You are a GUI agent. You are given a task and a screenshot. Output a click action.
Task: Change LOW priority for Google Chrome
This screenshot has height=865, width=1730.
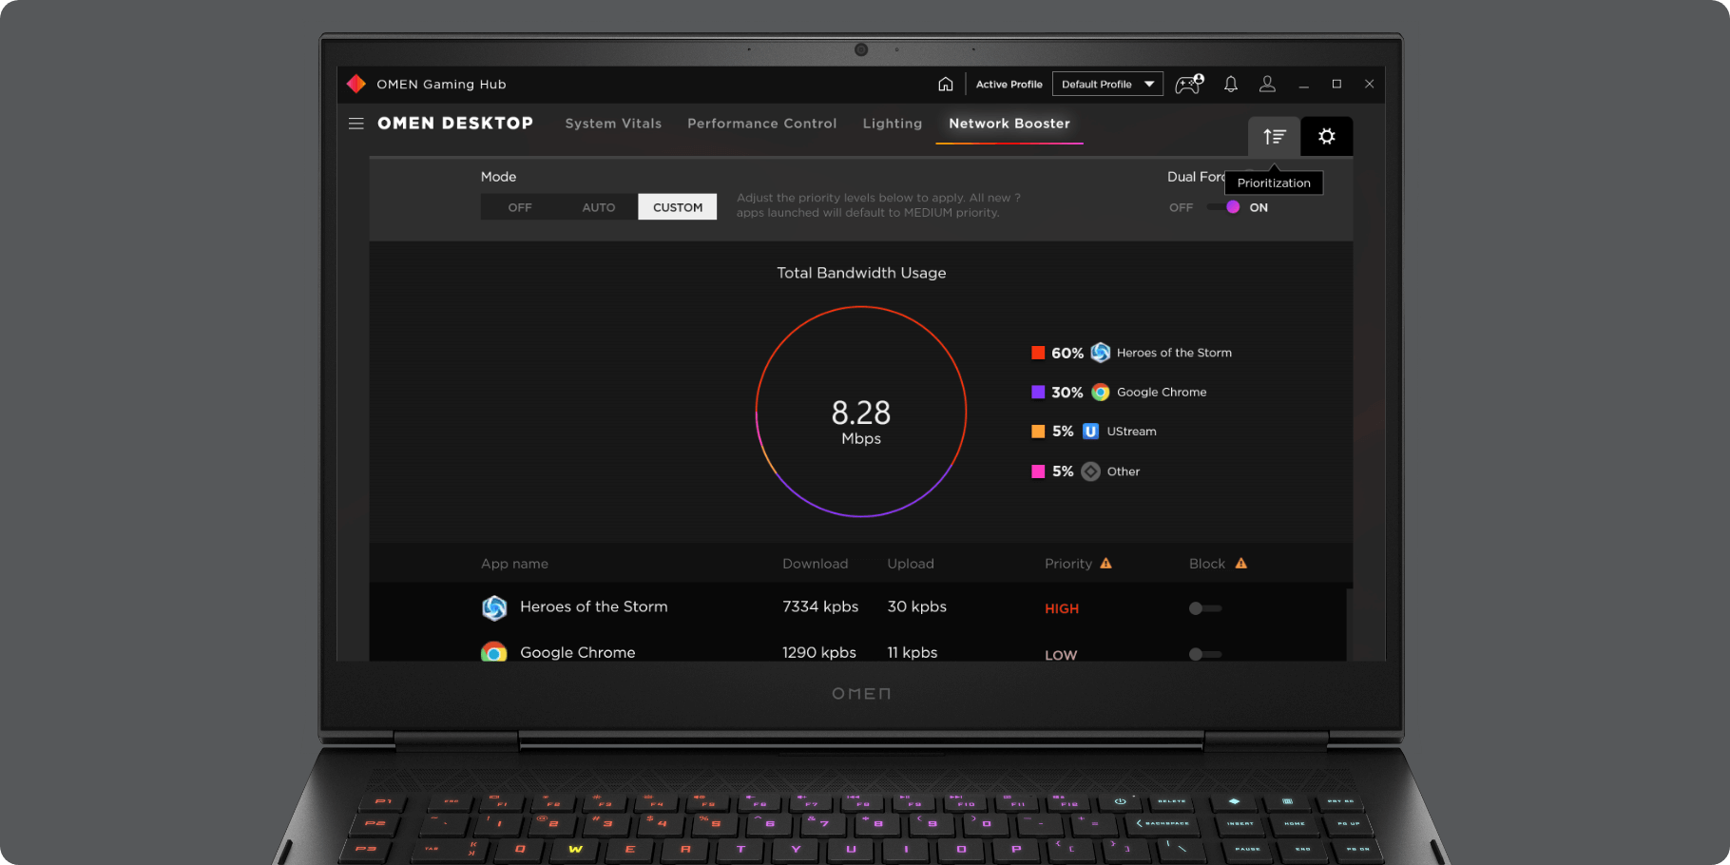pyautogui.click(x=1061, y=655)
